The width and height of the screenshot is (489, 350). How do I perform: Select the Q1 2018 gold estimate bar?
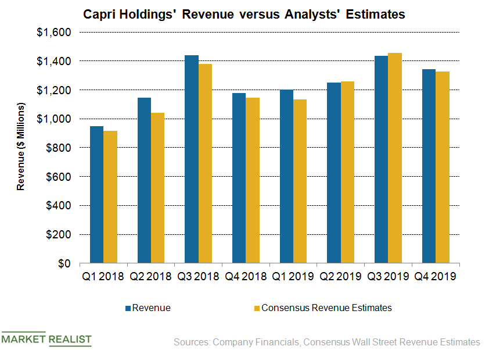pos(110,197)
